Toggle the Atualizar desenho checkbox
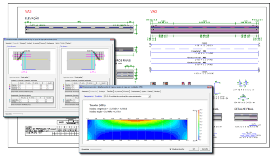The image size is (273, 159). (170, 149)
